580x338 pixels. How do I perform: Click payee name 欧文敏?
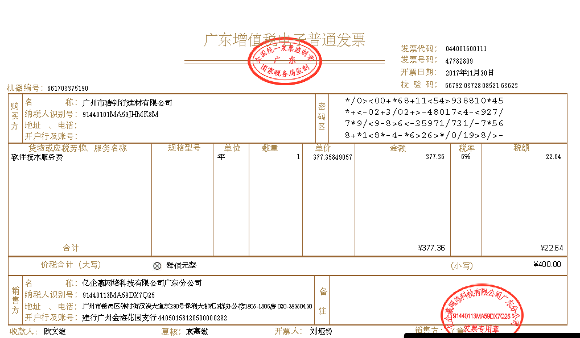tap(55, 331)
